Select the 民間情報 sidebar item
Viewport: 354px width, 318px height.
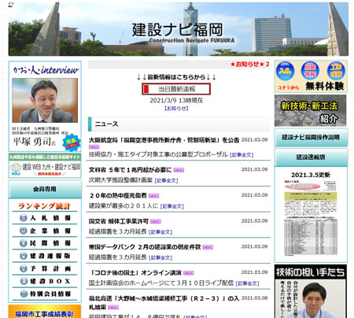click(45, 243)
